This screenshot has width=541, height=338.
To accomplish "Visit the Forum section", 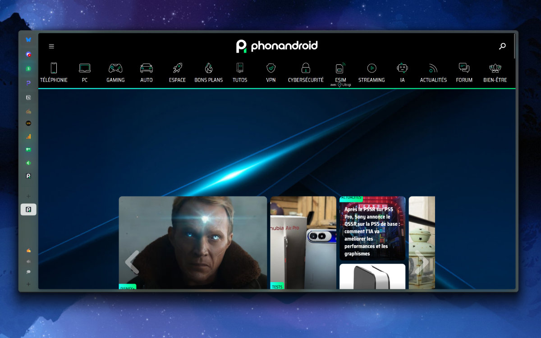I will [464, 73].
